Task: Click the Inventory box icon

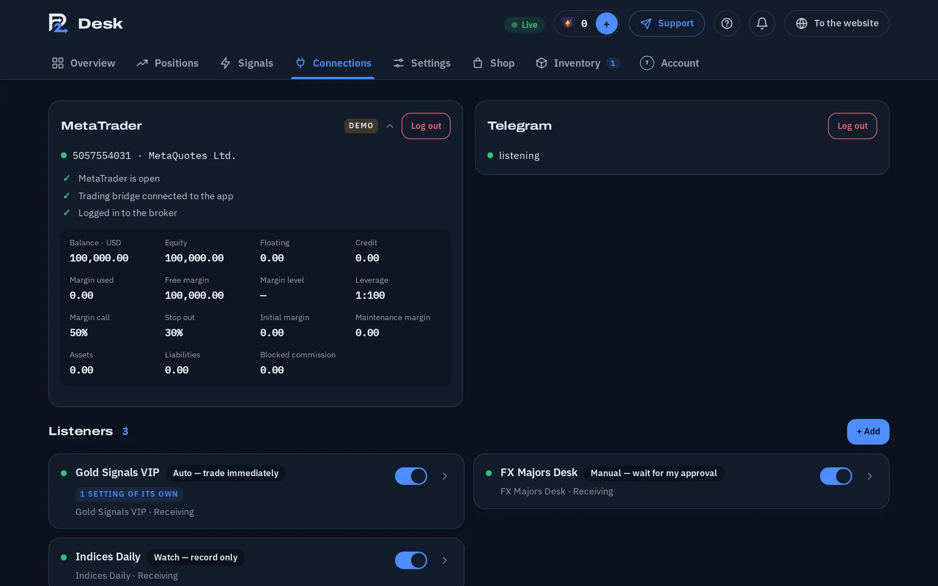Action: (541, 63)
